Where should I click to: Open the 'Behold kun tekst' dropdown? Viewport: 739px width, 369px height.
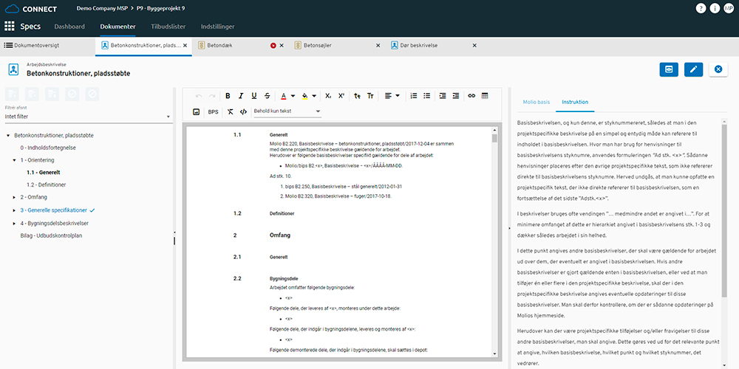click(x=287, y=111)
